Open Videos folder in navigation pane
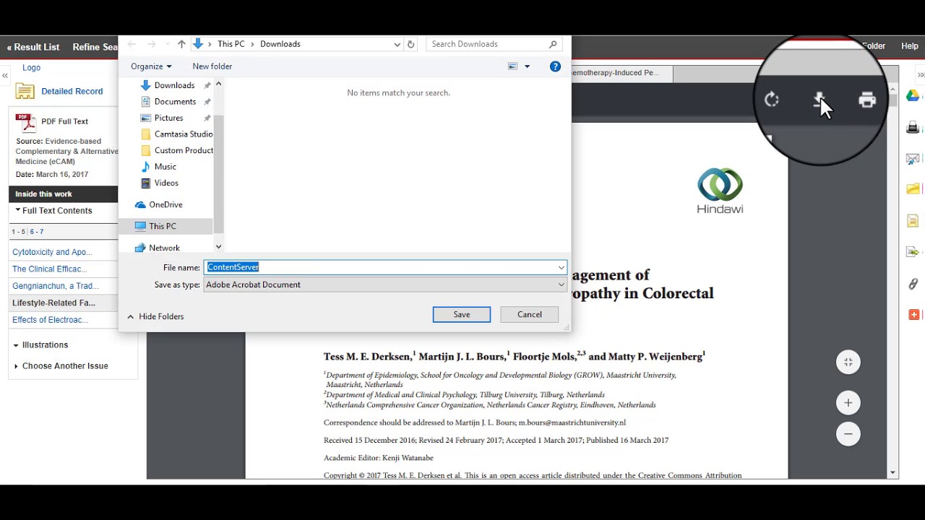This screenshot has width=925, height=520. click(x=166, y=183)
